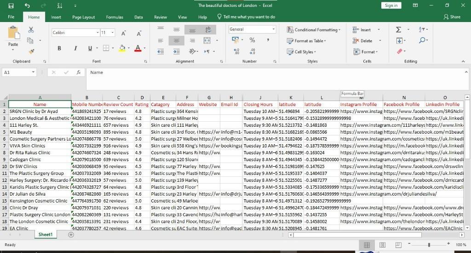Click the Delete cells button
This screenshot has height=253, width=471.
point(362,41)
